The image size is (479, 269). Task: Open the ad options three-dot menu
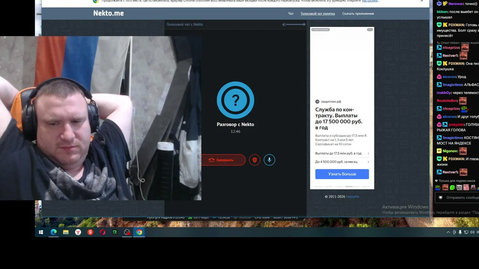(370, 30)
